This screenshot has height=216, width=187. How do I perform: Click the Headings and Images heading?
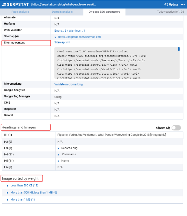click(x=19, y=127)
